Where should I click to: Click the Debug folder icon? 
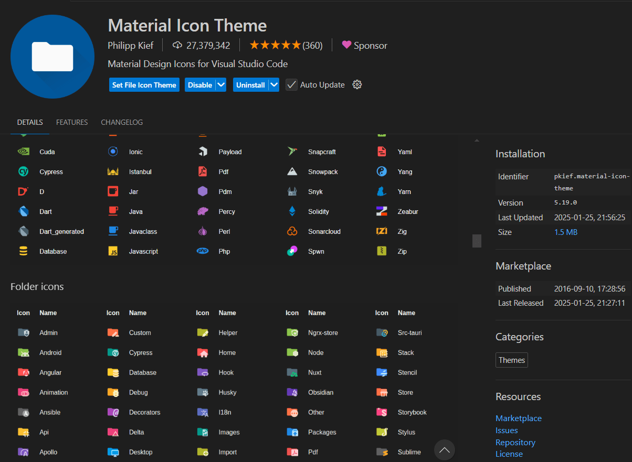[113, 392]
